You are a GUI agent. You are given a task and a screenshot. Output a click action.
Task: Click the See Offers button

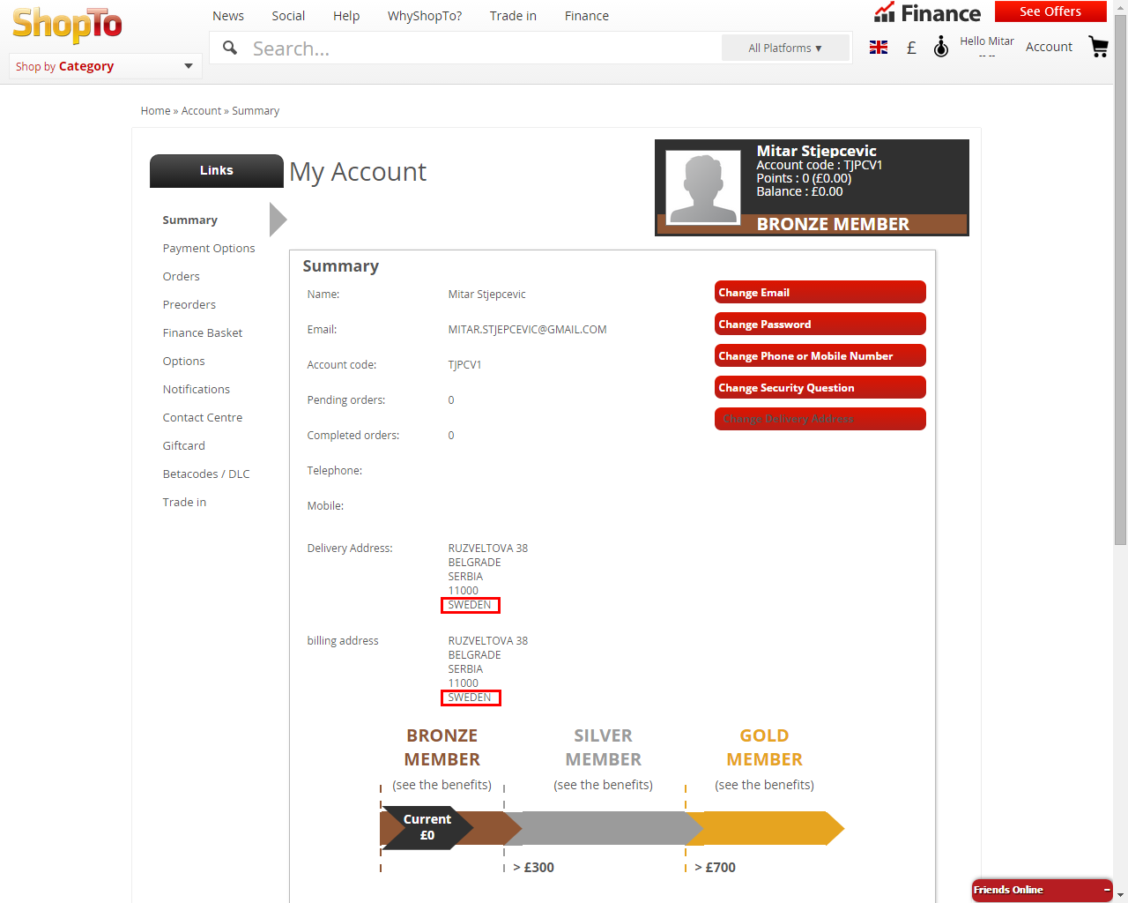(x=1050, y=11)
